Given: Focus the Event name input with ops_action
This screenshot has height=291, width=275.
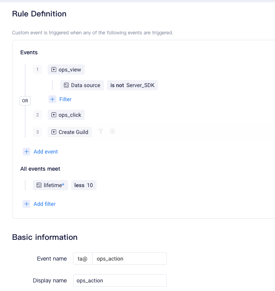Looking at the screenshot, I should click(x=129, y=259).
